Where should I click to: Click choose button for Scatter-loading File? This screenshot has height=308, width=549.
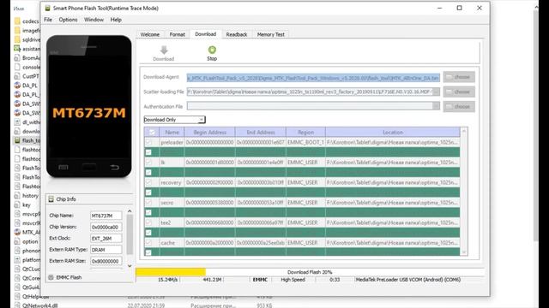click(459, 92)
